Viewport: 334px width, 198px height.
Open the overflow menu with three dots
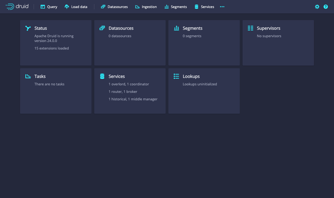(222, 7)
